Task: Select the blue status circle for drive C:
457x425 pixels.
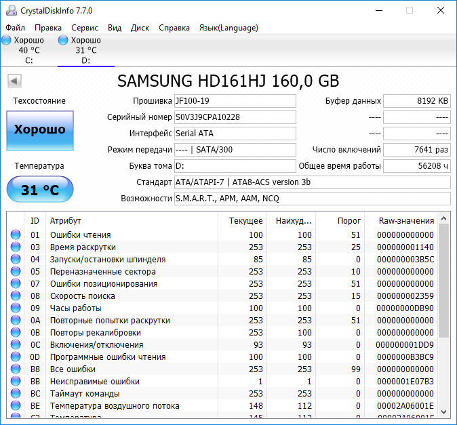Action: point(6,40)
